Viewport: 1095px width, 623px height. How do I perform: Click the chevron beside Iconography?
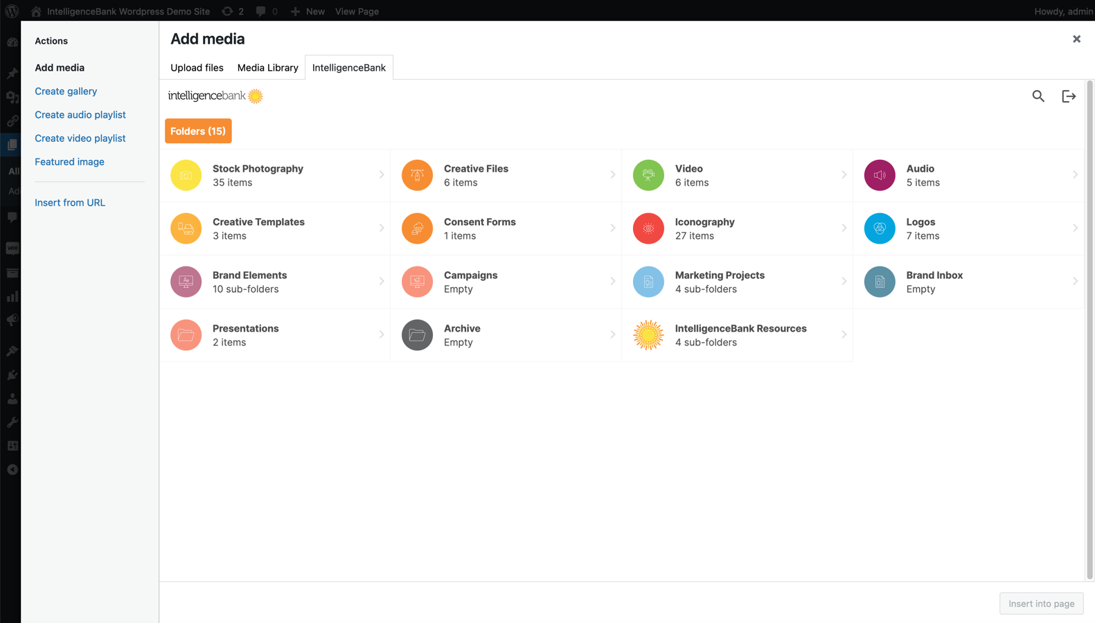click(844, 228)
